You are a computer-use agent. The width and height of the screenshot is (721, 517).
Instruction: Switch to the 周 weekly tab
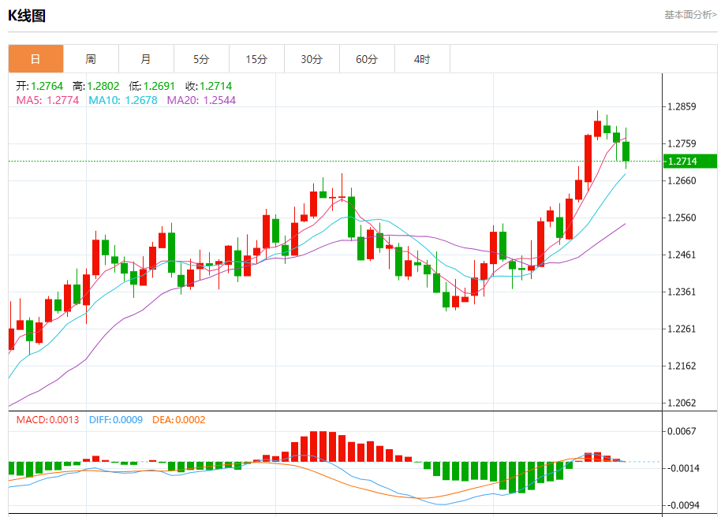click(91, 59)
